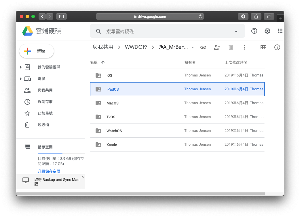Open 與我共用 in sidebar
The image size is (300, 217).
tap(45, 90)
